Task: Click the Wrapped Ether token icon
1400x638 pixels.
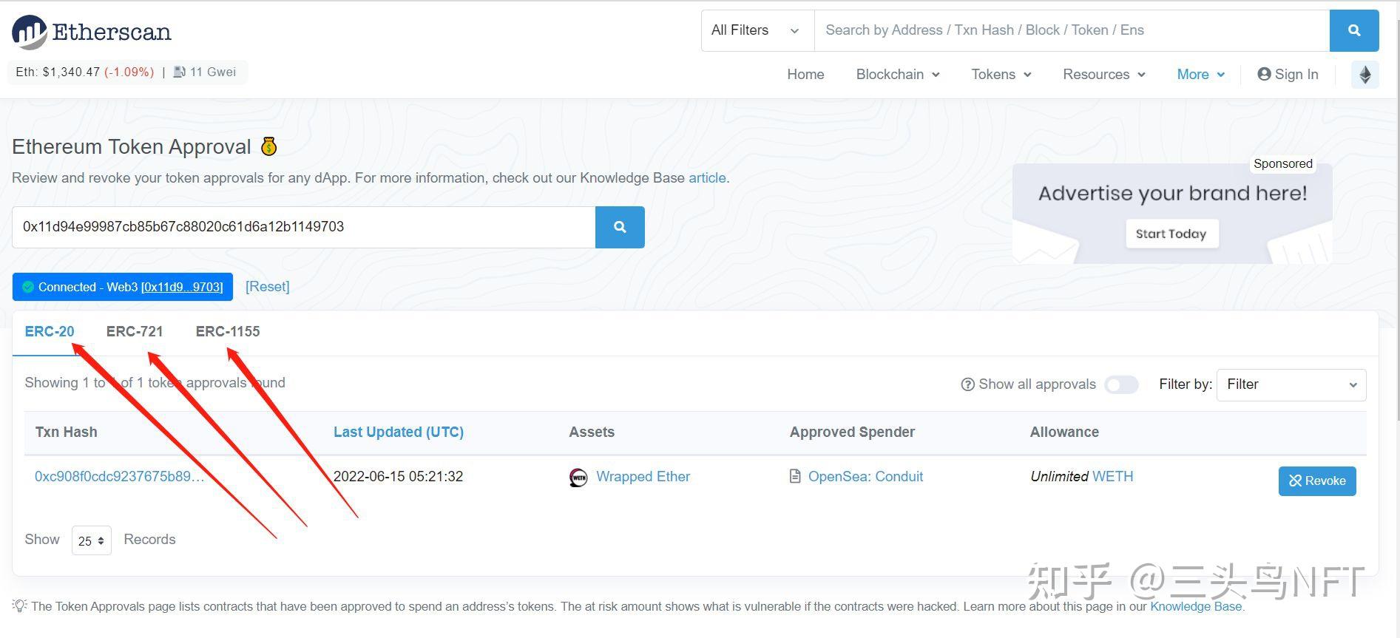Action: (x=578, y=478)
